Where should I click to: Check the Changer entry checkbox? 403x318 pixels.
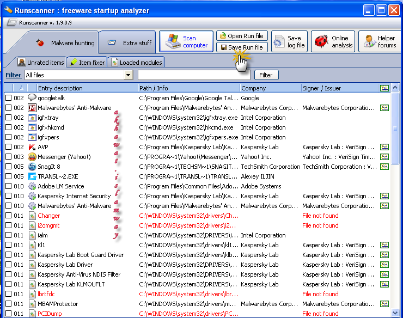[9, 216]
